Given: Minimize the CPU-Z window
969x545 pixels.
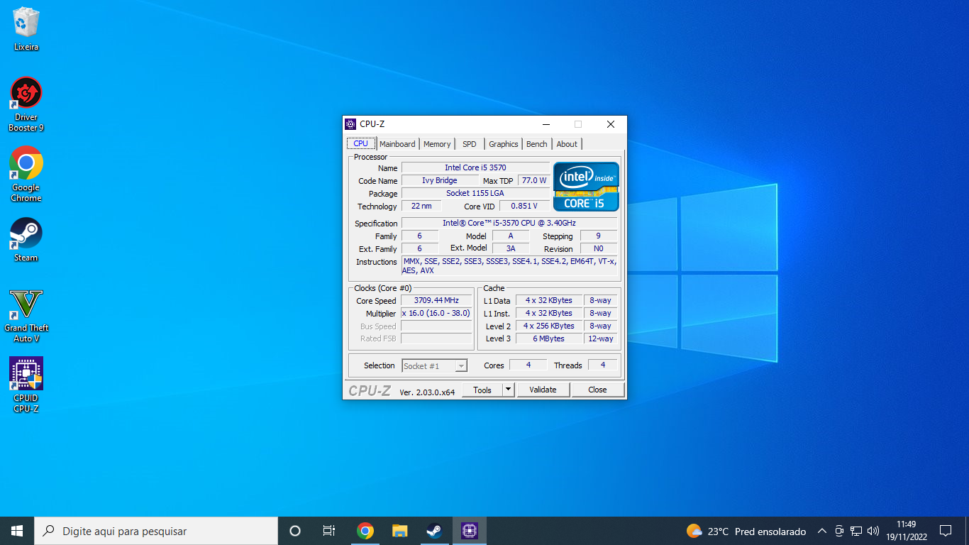Looking at the screenshot, I should point(546,124).
